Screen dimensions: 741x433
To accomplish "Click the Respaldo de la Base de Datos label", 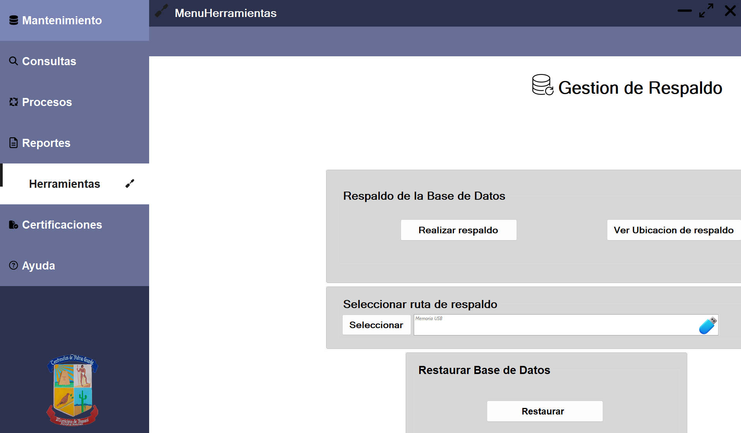I will point(424,196).
